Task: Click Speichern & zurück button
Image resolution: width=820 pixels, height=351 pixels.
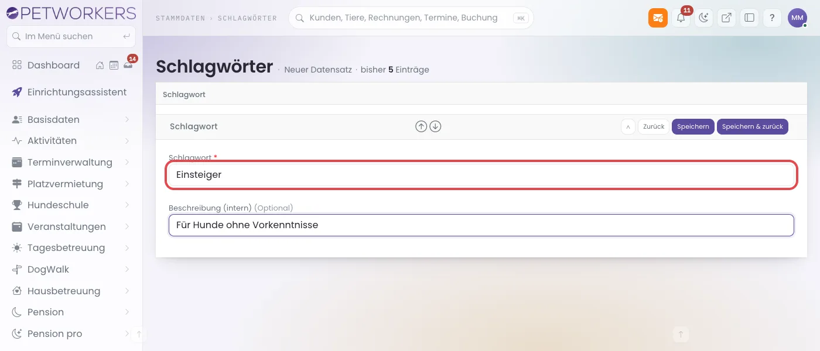Action: point(753,126)
